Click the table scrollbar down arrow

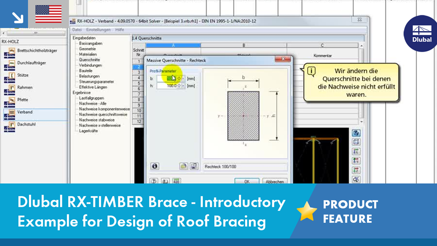tap(361, 122)
